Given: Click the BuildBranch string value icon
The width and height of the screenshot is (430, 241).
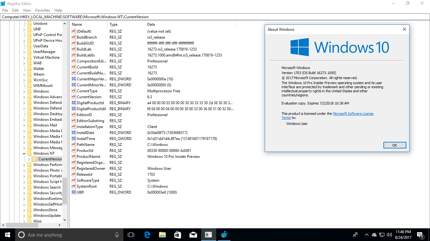Looking at the screenshot, I should tap(74, 37).
